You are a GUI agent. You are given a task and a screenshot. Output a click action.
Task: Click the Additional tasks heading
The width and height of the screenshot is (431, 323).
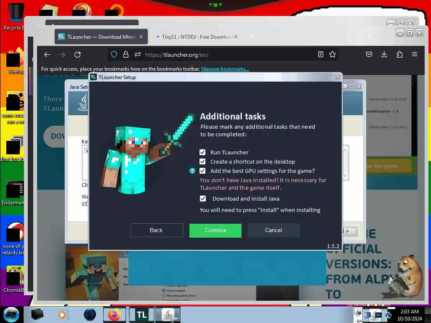point(232,116)
